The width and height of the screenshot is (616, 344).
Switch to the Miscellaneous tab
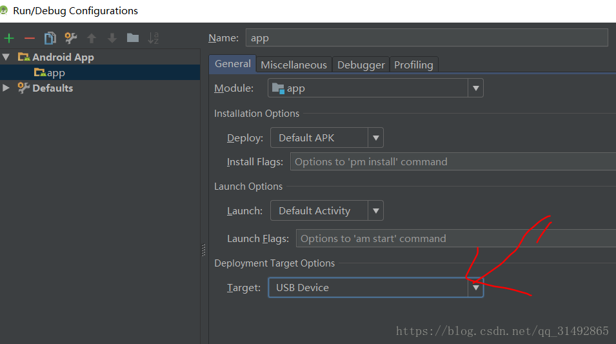(294, 65)
